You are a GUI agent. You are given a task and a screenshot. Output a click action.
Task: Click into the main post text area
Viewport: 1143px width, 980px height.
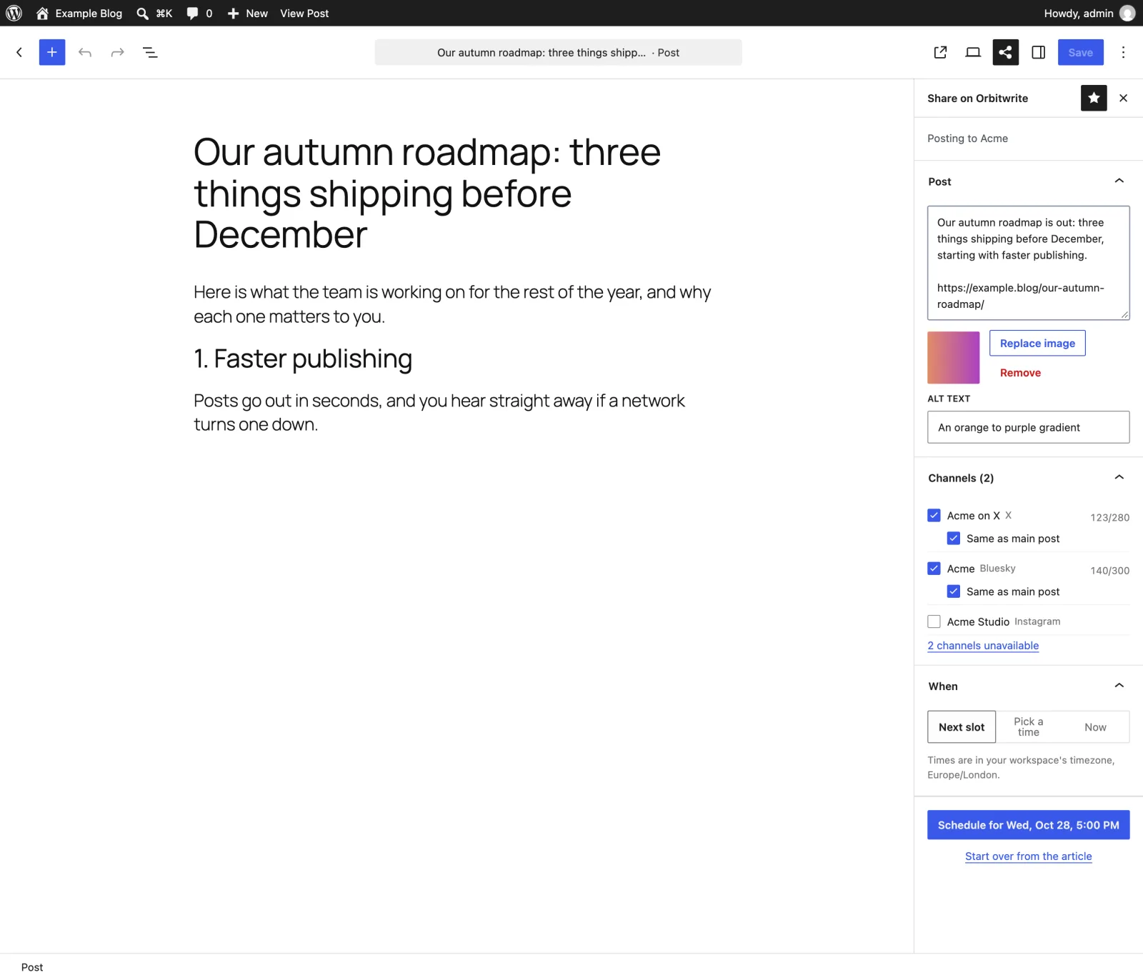(x=1028, y=263)
